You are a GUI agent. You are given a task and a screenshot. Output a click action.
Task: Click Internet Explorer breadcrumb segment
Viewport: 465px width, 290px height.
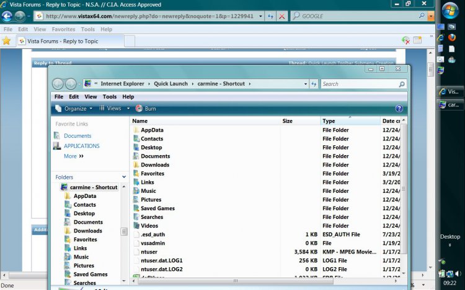(123, 83)
